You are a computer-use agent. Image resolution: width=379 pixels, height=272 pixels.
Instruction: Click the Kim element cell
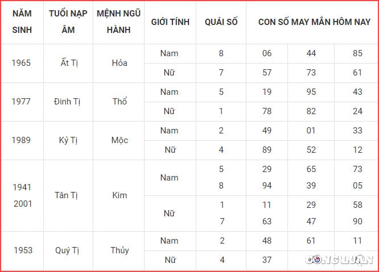click(120, 195)
